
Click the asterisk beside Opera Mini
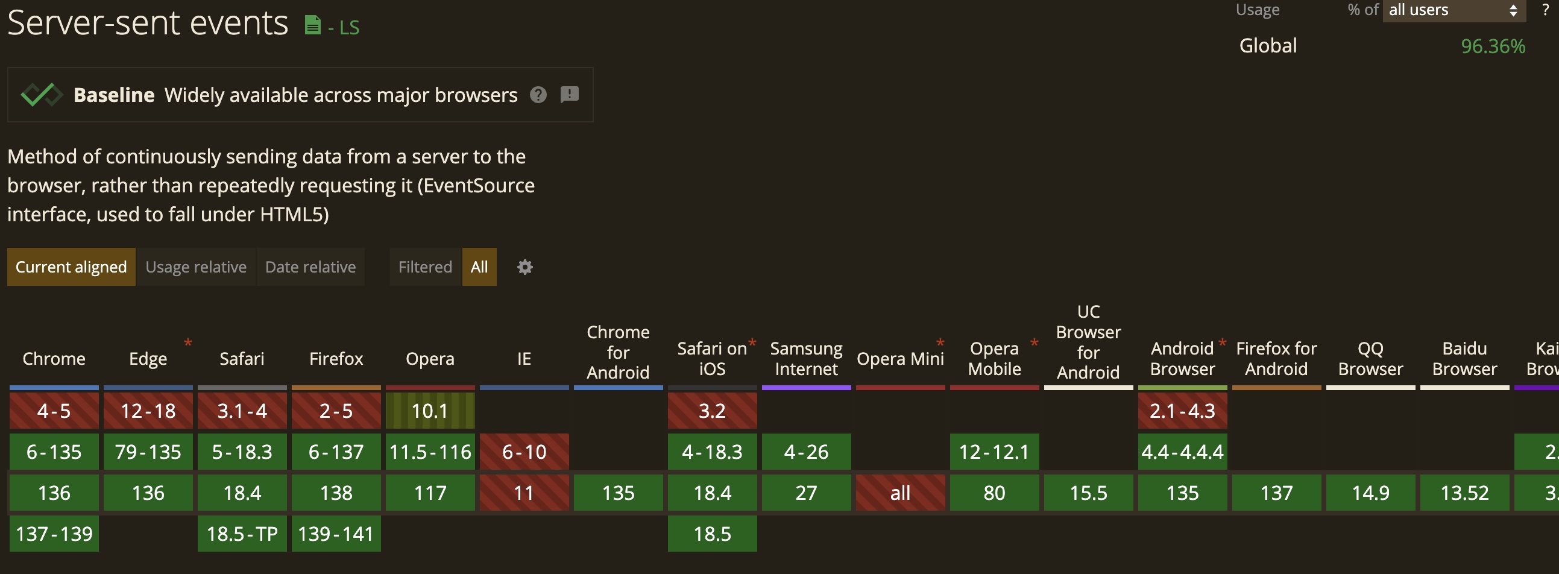click(940, 343)
